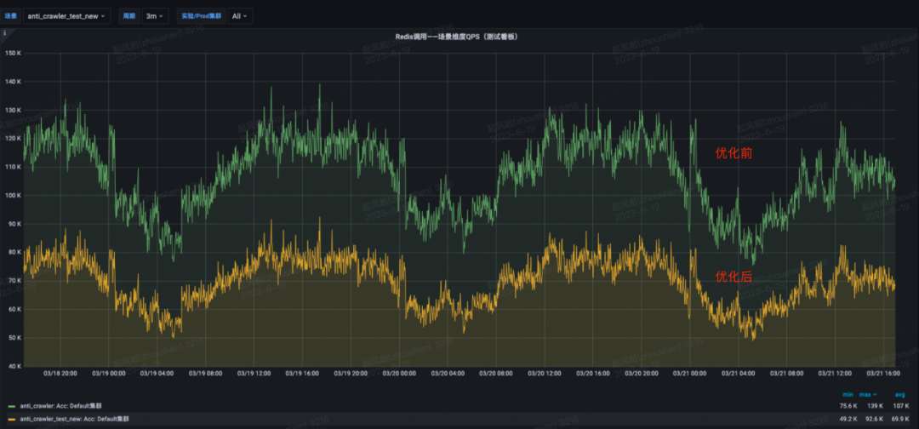The height and width of the screenshot is (429, 919).
Task: Sort the legend by min column
Action: 847,394
